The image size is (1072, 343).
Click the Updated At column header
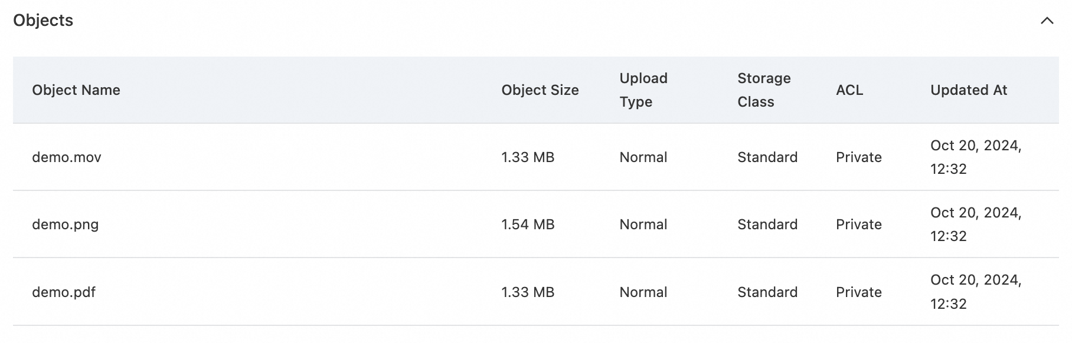[x=968, y=90]
